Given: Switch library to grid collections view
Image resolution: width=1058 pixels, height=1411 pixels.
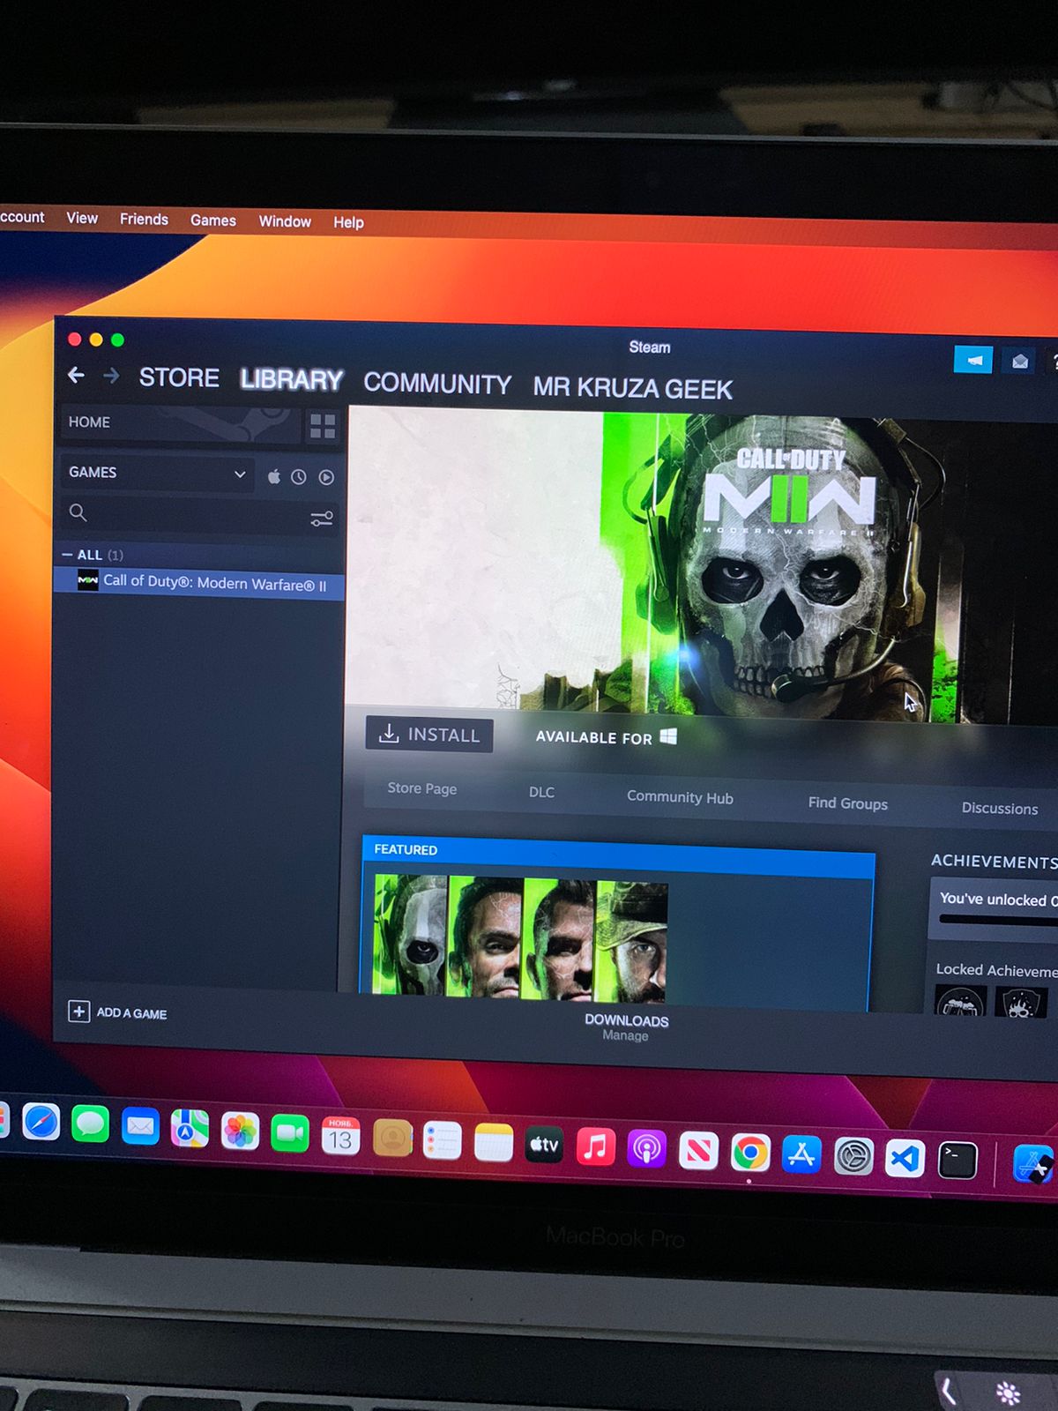Looking at the screenshot, I should pyautogui.click(x=323, y=427).
